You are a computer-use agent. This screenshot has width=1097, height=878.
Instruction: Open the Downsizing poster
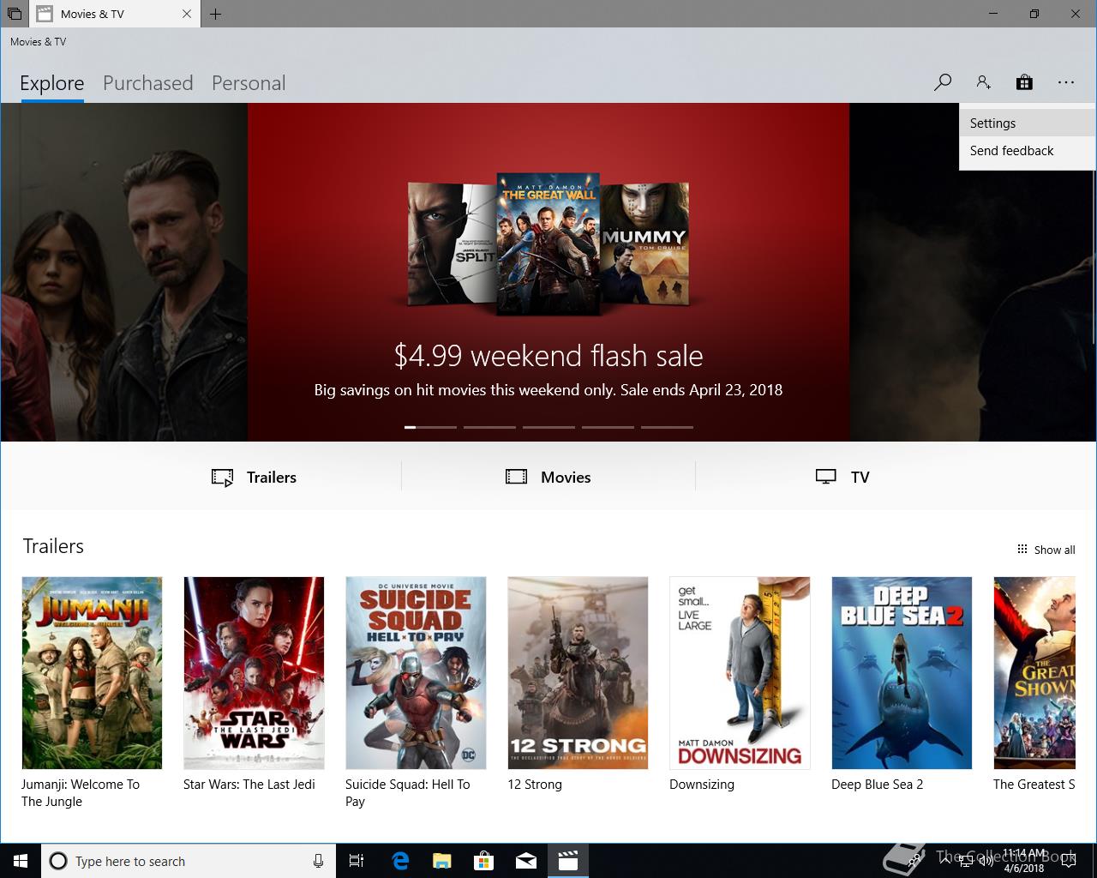[740, 673]
